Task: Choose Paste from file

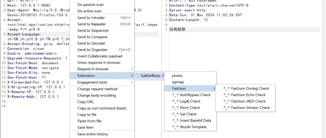Action: point(102,121)
